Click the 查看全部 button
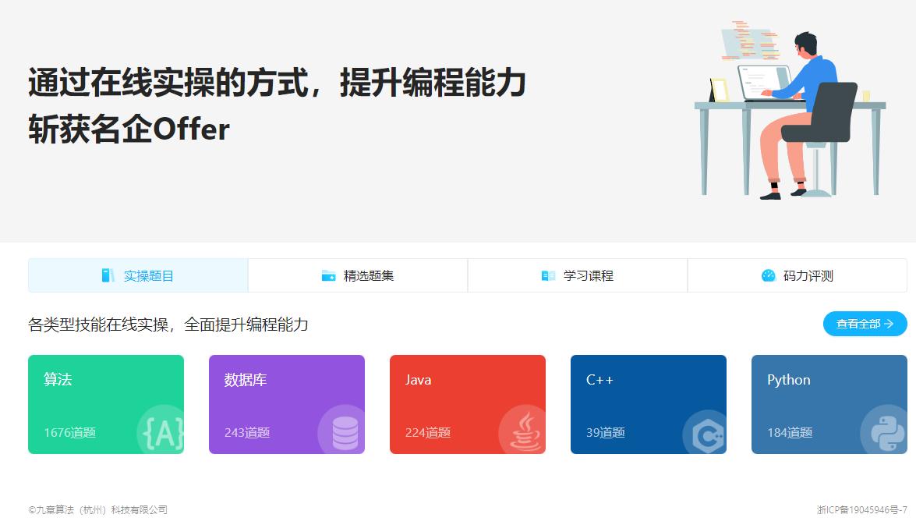Image resolution: width=916 pixels, height=532 pixels. [864, 324]
